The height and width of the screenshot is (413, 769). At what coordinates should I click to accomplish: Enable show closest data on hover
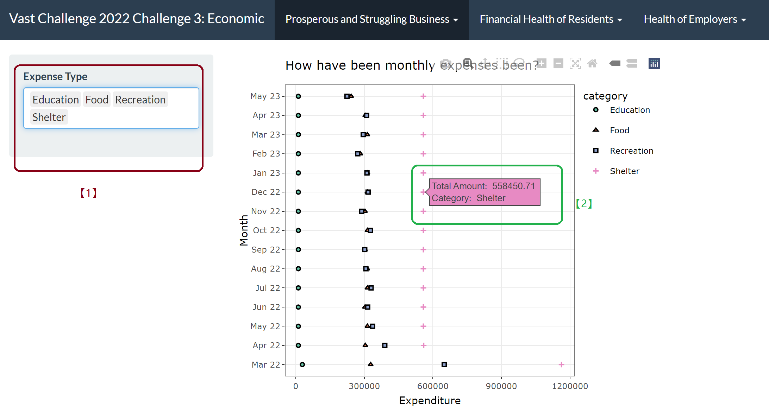[x=615, y=63]
